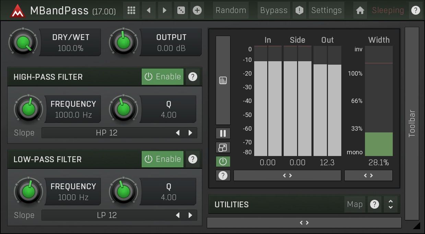Screen dimensions: 425x234
Task: Disable the High-Pass Filter
Action: [x=163, y=77]
